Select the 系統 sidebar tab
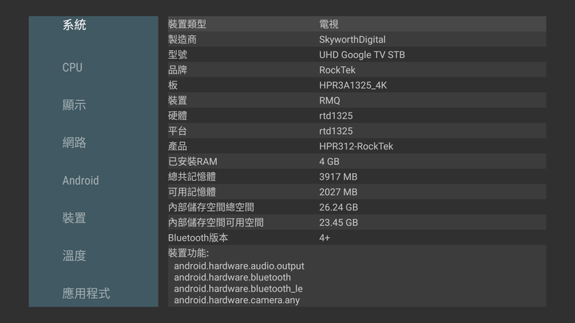 (74, 25)
